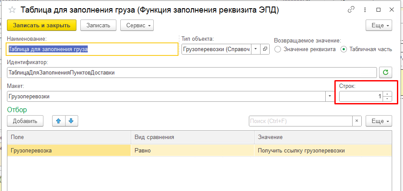Click the 'Добавить' button under Отбор

pyautogui.click(x=25, y=121)
